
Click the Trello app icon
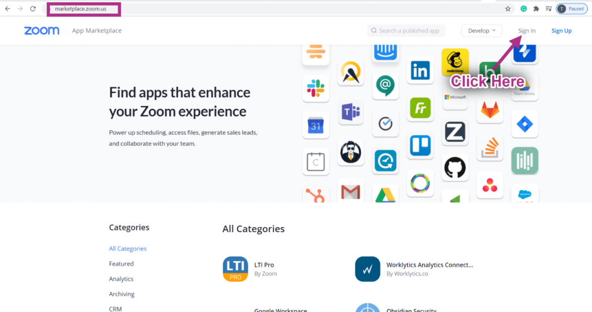pos(420,146)
